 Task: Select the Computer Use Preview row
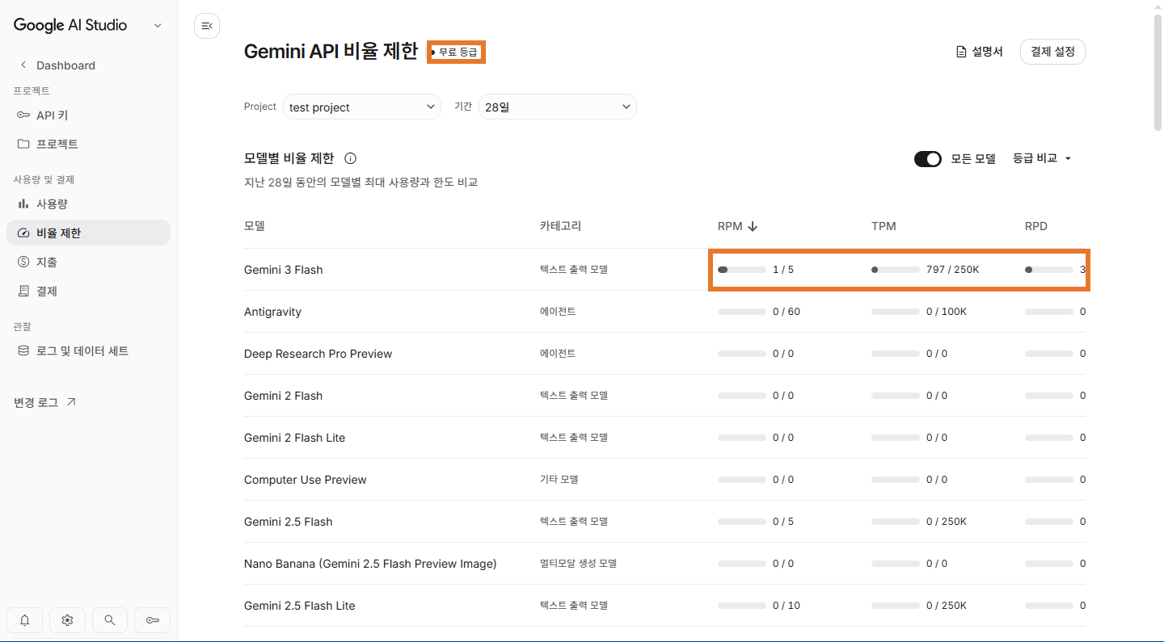pyautogui.click(x=664, y=480)
